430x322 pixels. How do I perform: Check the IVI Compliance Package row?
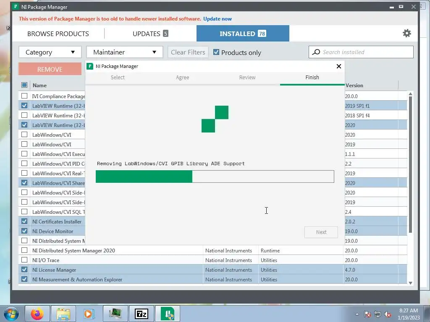(x=24, y=96)
